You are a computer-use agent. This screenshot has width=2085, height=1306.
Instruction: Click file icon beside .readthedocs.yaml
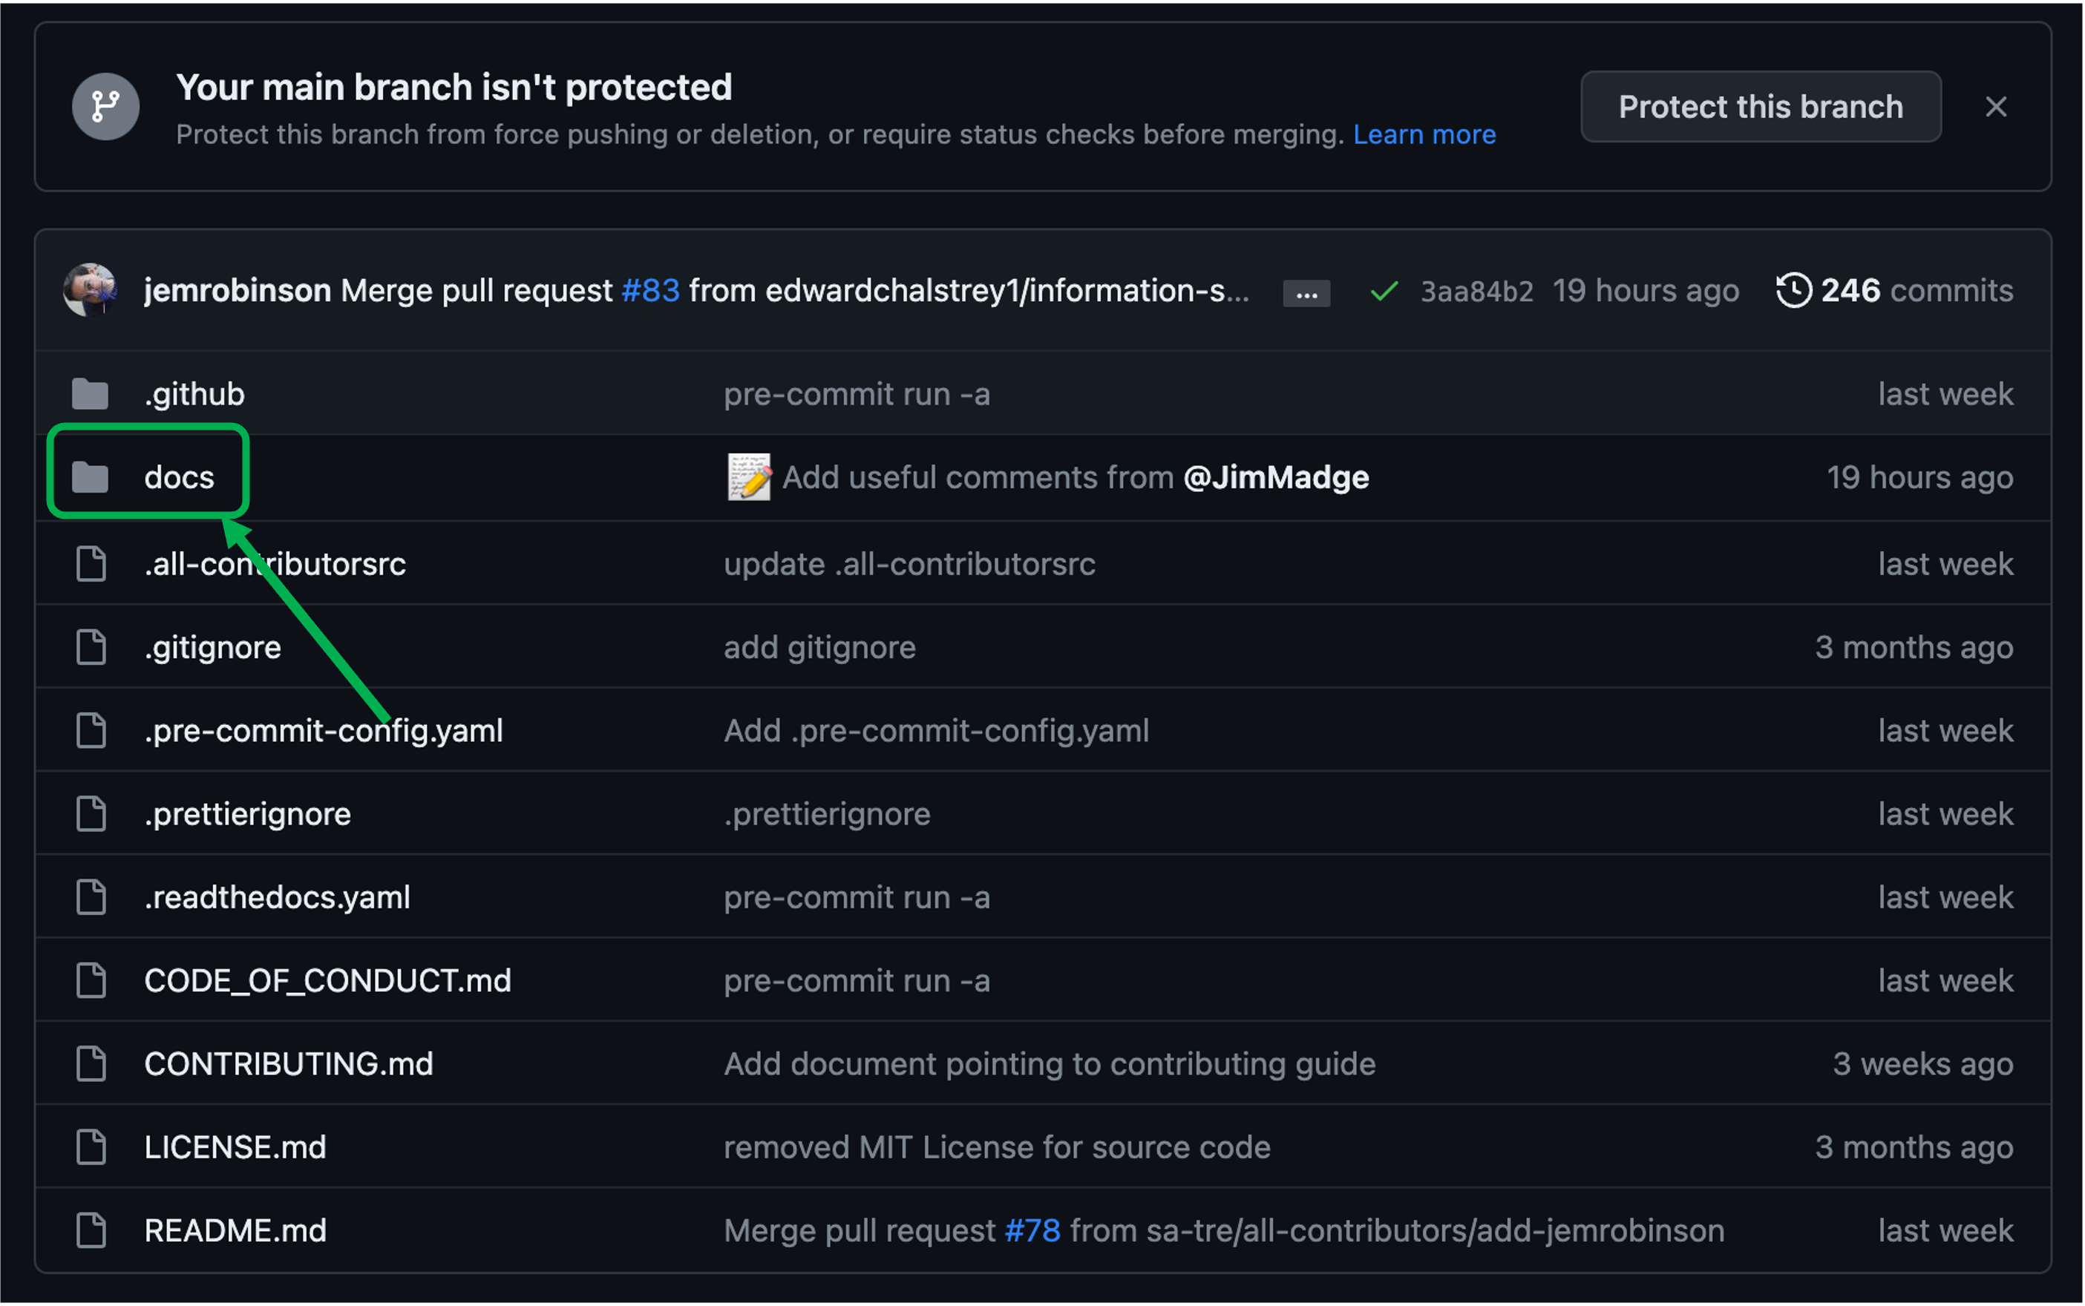[91, 897]
